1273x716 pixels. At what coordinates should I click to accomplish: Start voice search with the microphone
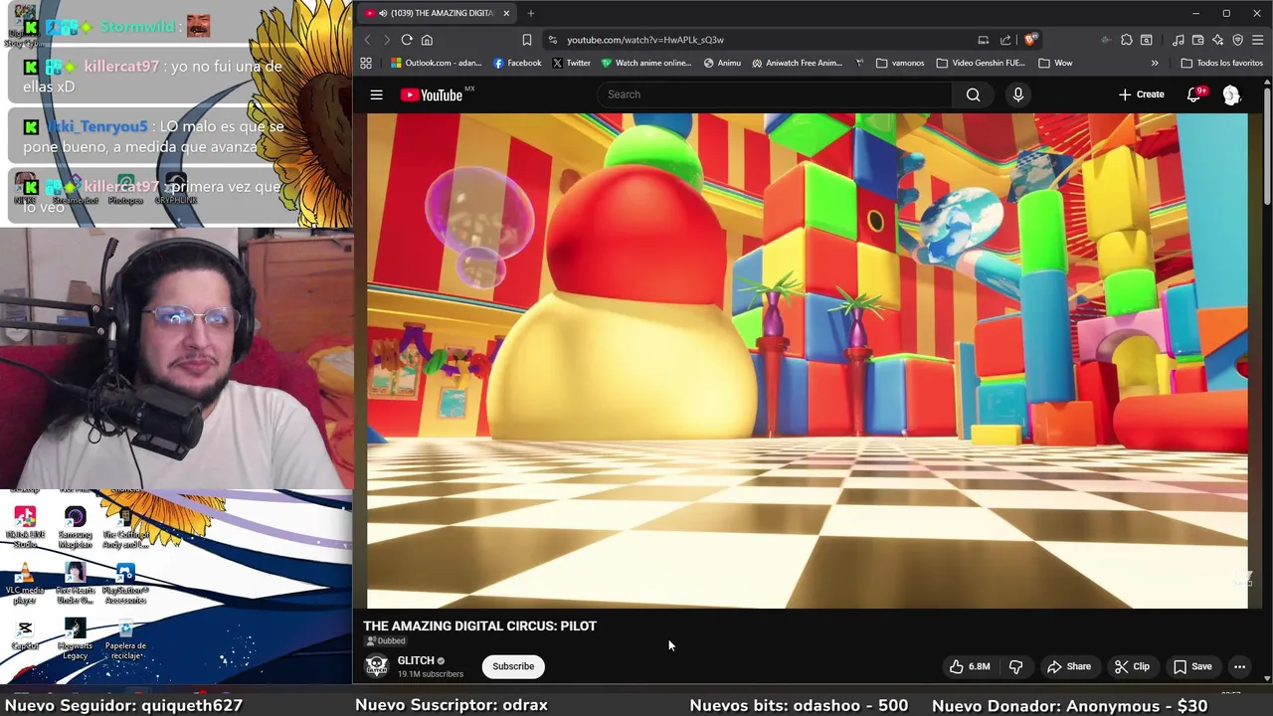click(1017, 94)
